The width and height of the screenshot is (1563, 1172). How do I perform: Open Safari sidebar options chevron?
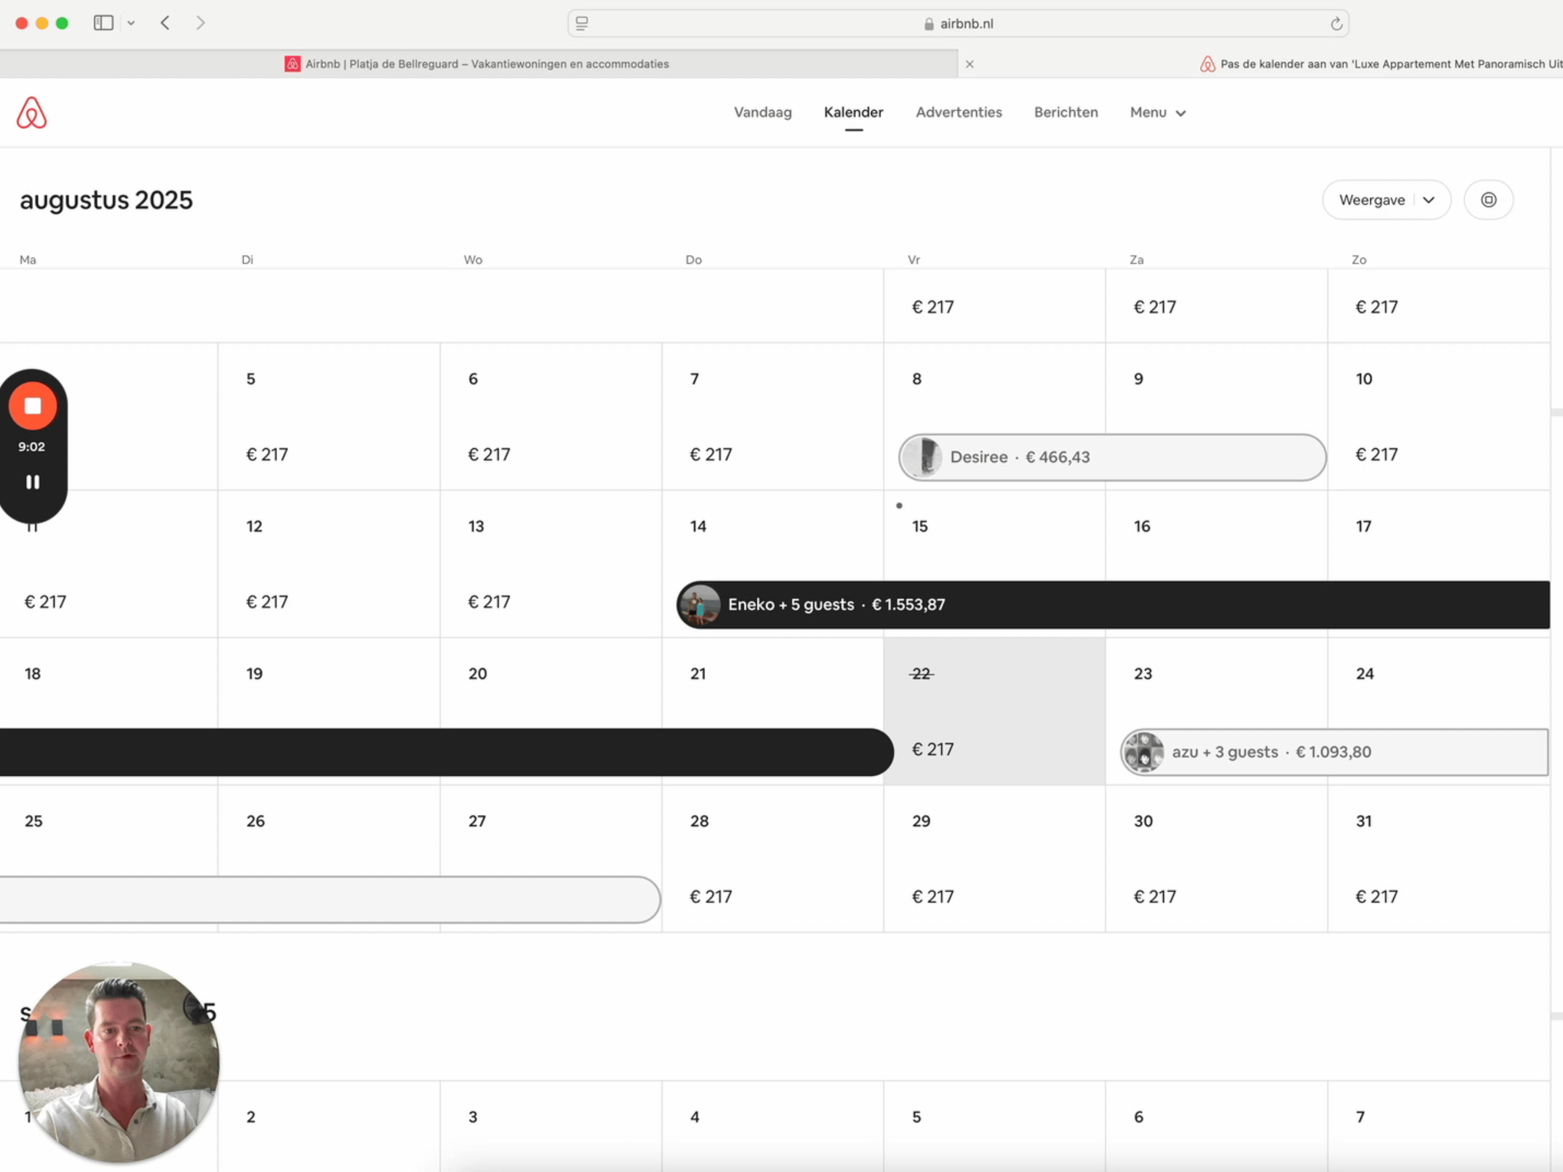(131, 23)
